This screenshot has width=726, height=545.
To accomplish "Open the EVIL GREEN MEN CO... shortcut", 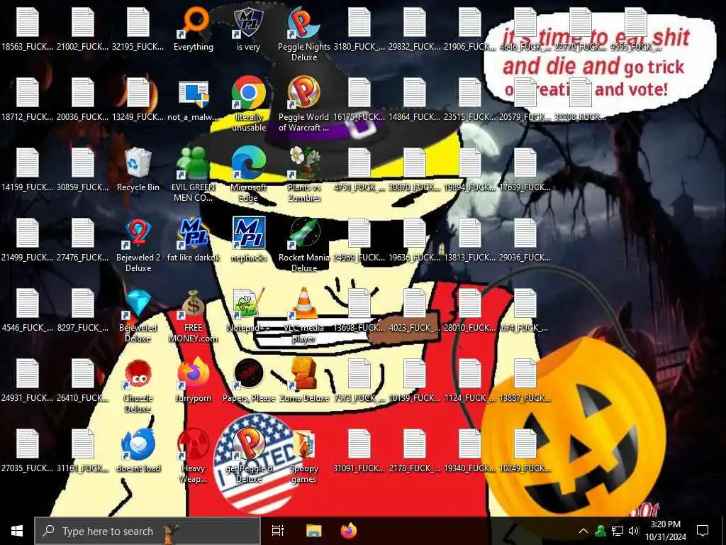I will (194, 175).
